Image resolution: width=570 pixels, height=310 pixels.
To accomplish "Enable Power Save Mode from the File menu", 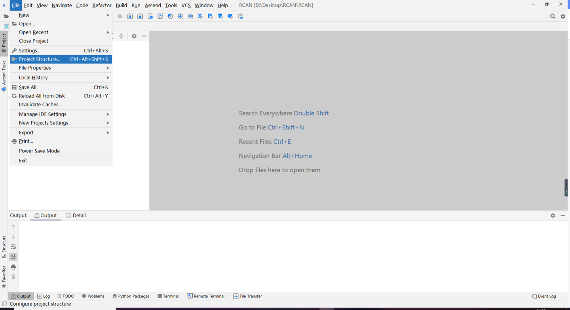I will pyautogui.click(x=39, y=150).
